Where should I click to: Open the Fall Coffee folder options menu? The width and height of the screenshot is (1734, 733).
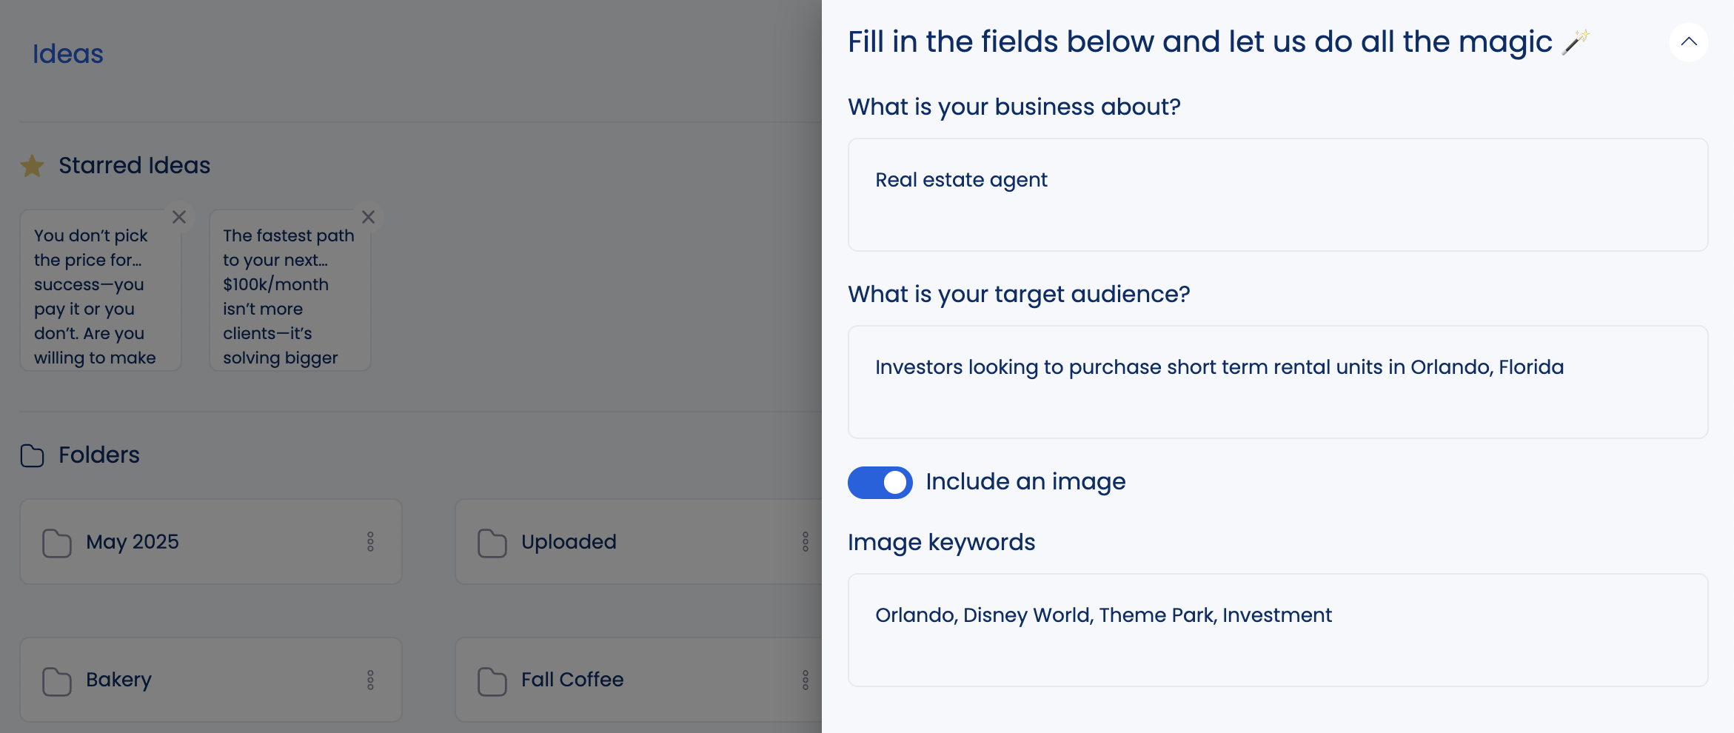(806, 680)
